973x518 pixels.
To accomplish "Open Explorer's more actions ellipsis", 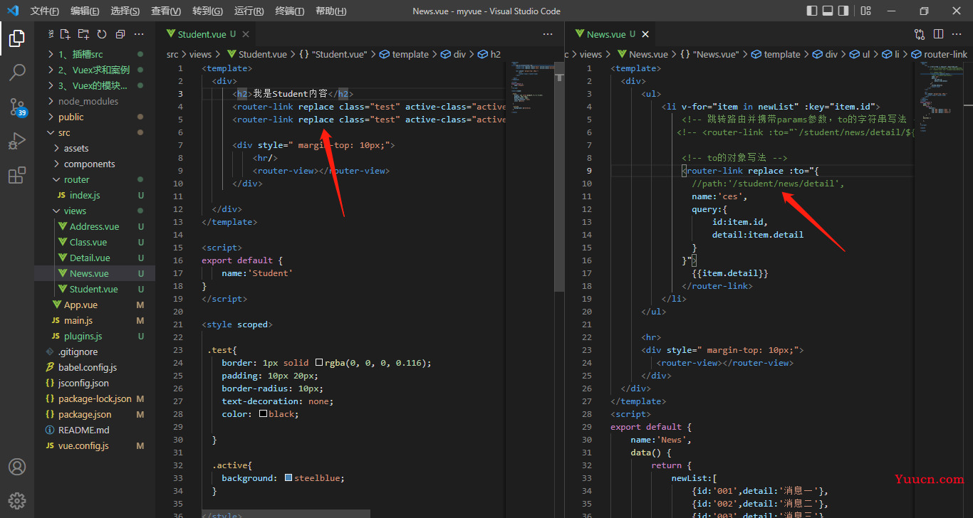I will (x=140, y=34).
